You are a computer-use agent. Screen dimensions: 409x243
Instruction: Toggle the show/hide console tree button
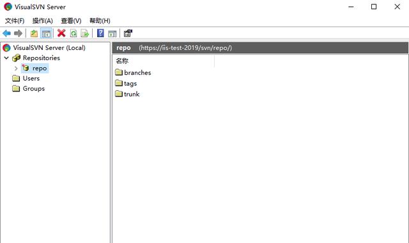[46, 33]
